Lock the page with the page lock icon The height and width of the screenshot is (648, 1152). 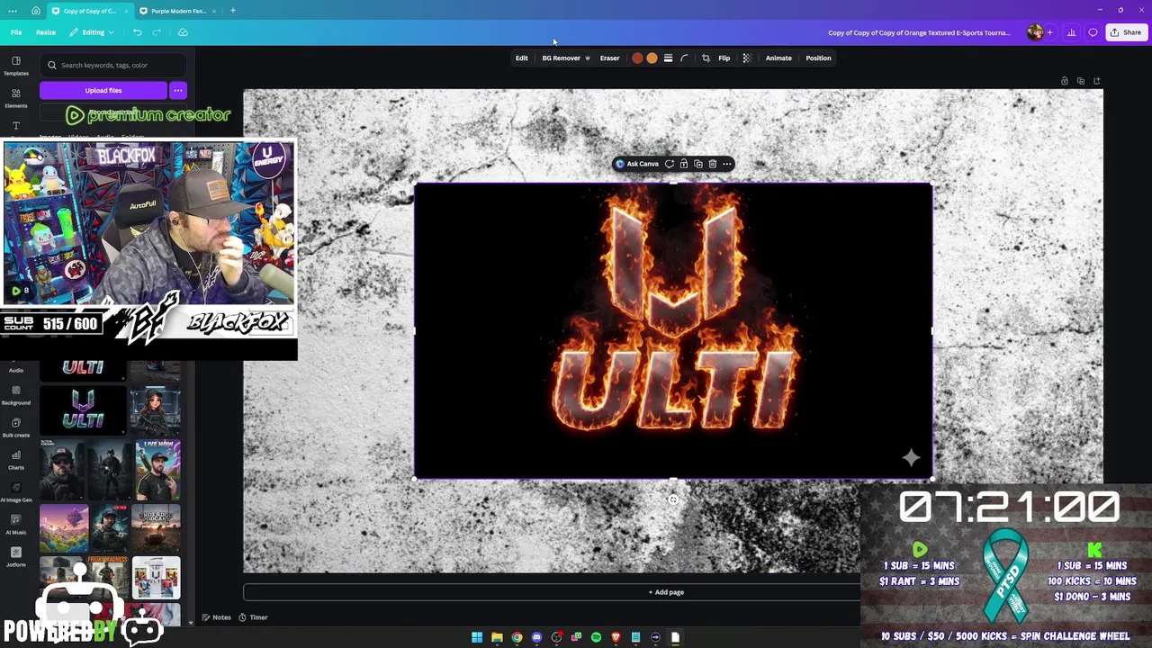coord(1065,81)
